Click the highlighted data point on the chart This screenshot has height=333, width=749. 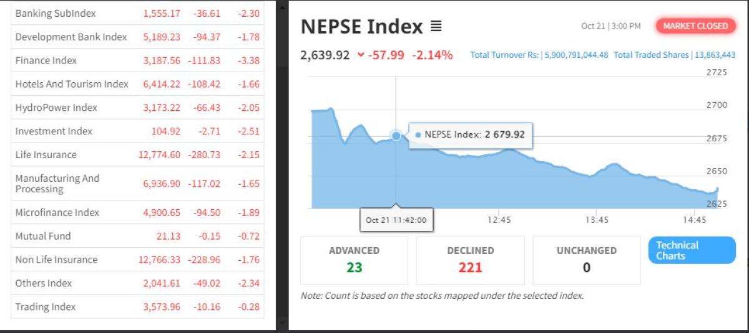pos(396,136)
